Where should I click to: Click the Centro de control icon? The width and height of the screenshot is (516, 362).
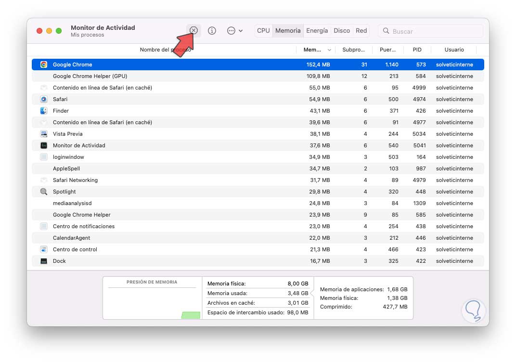[x=44, y=249]
